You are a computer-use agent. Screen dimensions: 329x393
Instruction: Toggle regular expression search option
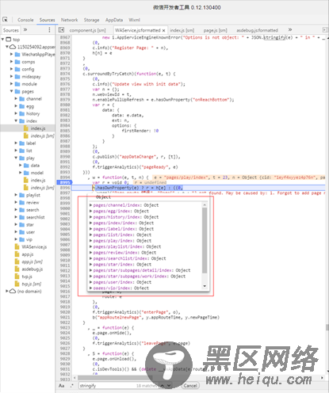(x=71, y=386)
